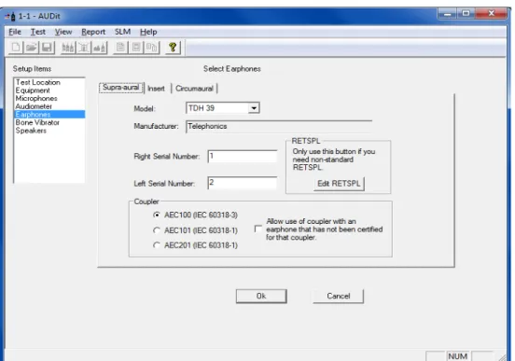The height and width of the screenshot is (361, 515).
Task: Click the NUM indicator in status bar
Action: pyautogui.click(x=458, y=356)
